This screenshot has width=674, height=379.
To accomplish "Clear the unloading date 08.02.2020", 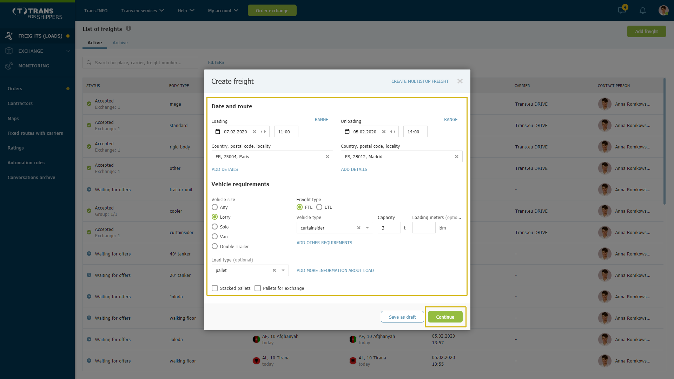I will coord(384,132).
